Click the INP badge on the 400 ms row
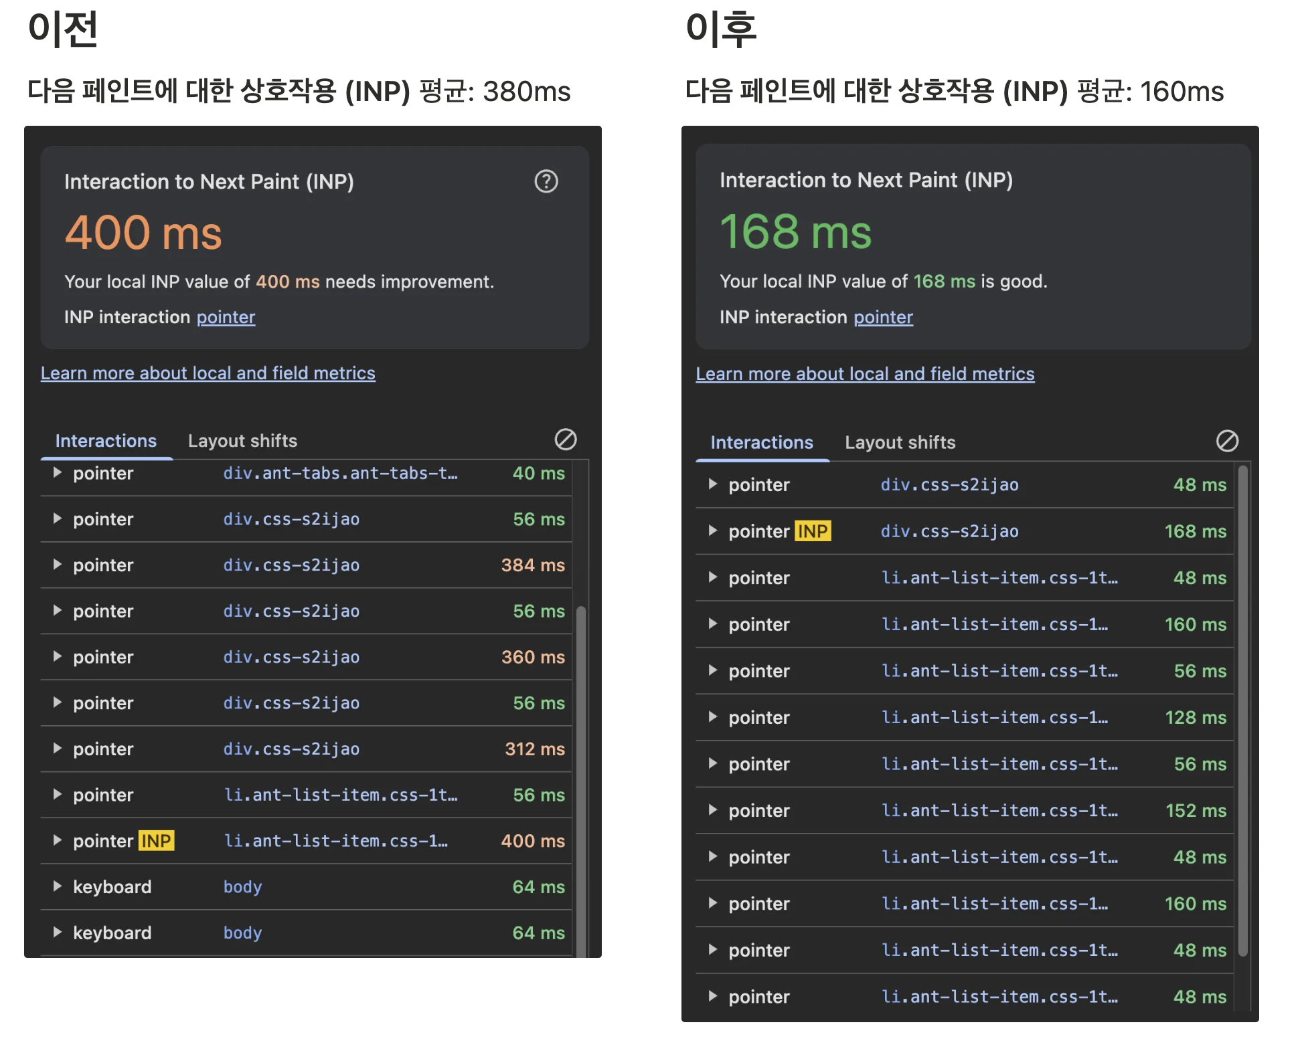 (156, 840)
